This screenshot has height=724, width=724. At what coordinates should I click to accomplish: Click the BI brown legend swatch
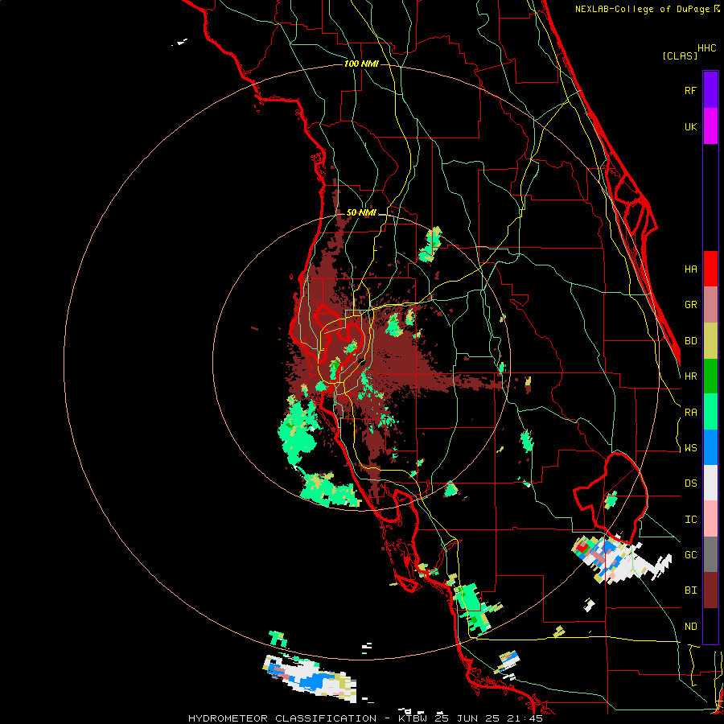[x=710, y=590]
